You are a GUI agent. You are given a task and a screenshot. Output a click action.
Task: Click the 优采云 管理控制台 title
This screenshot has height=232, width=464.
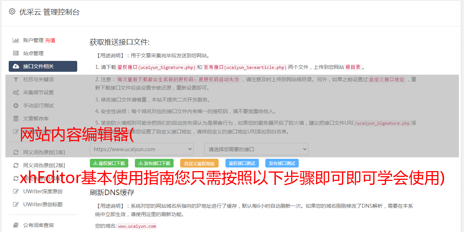pyautogui.click(x=49, y=12)
